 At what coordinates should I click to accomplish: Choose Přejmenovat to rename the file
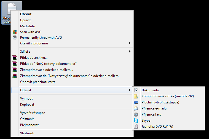[29, 125]
